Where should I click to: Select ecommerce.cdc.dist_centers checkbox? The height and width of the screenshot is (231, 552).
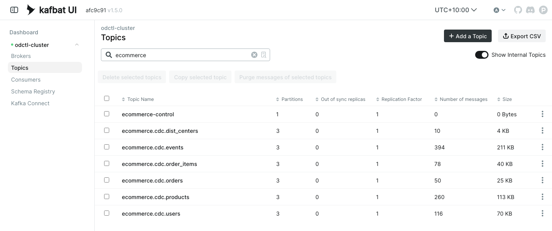click(x=106, y=130)
